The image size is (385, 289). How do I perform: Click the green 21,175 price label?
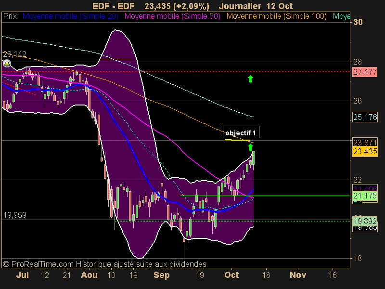(x=365, y=196)
